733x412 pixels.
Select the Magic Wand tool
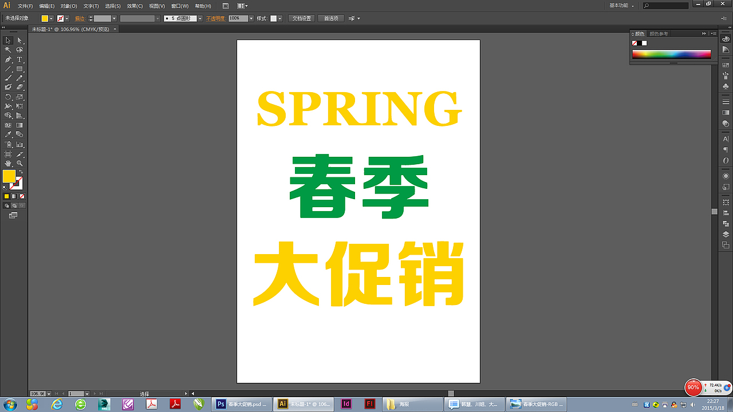[x=8, y=50]
